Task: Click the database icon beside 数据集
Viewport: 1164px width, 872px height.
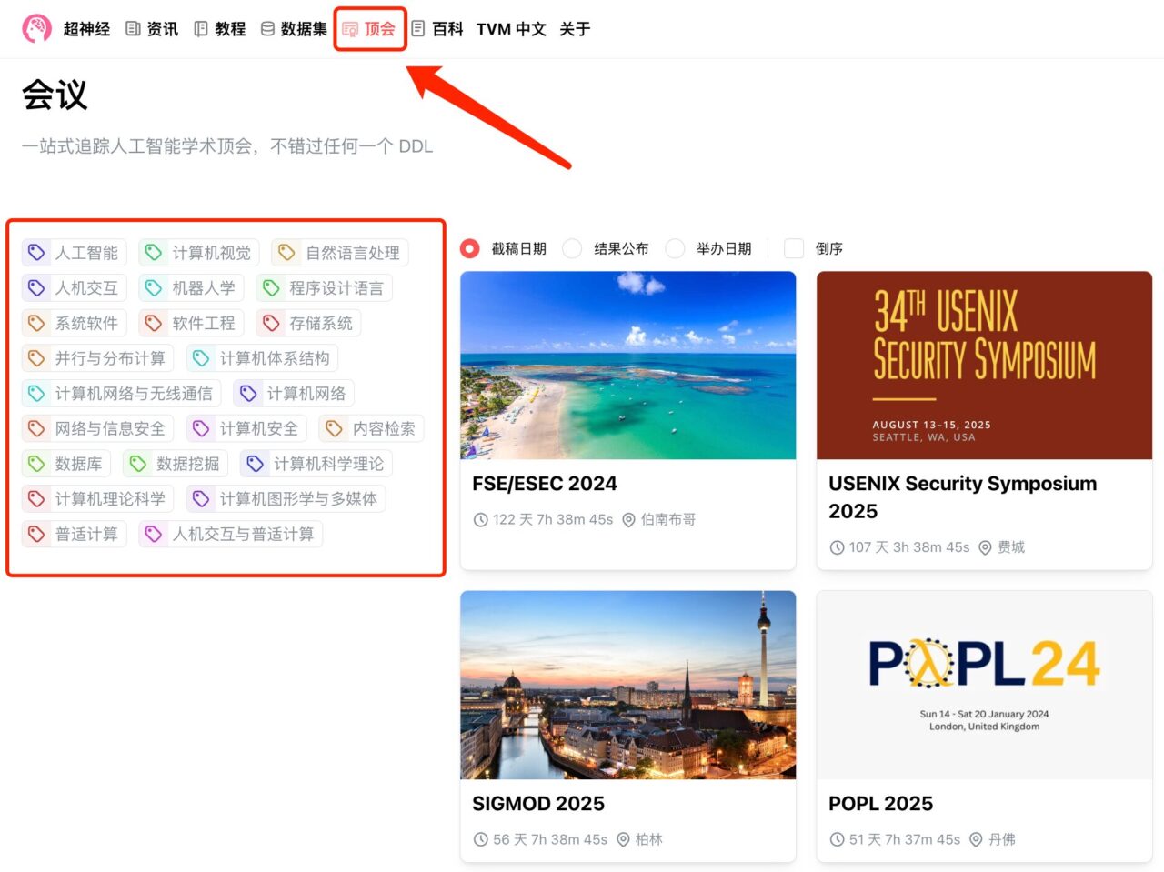Action: (267, 29)
